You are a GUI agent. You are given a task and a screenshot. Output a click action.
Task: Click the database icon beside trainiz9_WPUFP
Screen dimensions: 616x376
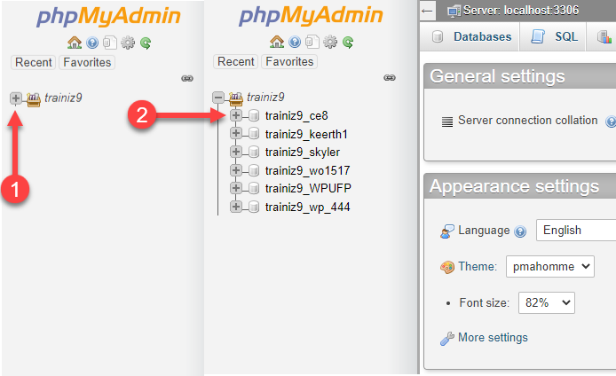point(254,188)
